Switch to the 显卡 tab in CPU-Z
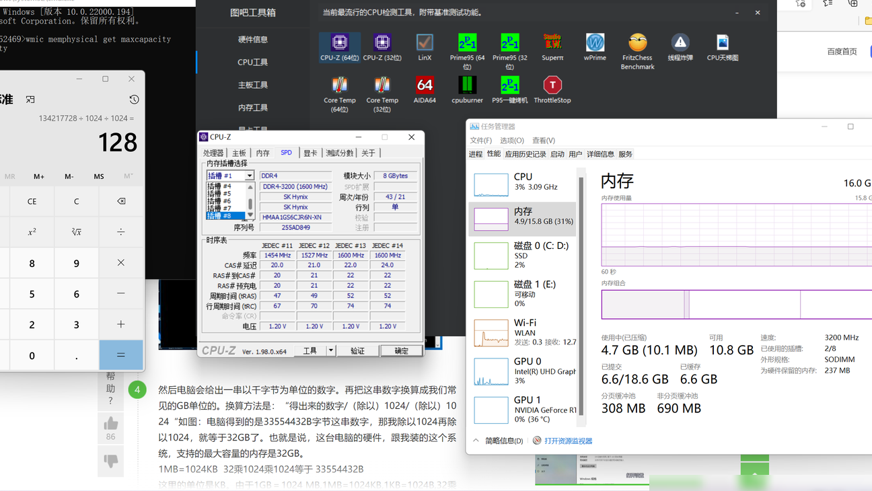This screenshot has width=872, height=491. 310,153
